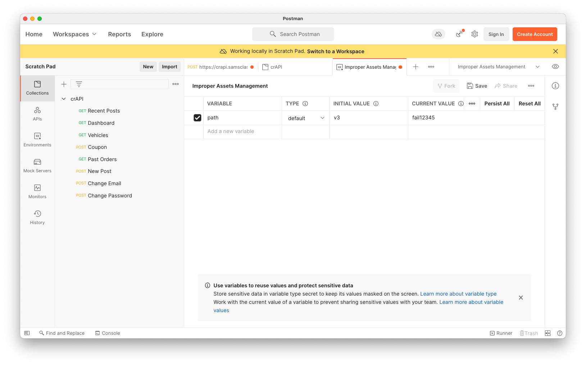
Task: Click the Create Account button
Action: [x=535, y=34]
